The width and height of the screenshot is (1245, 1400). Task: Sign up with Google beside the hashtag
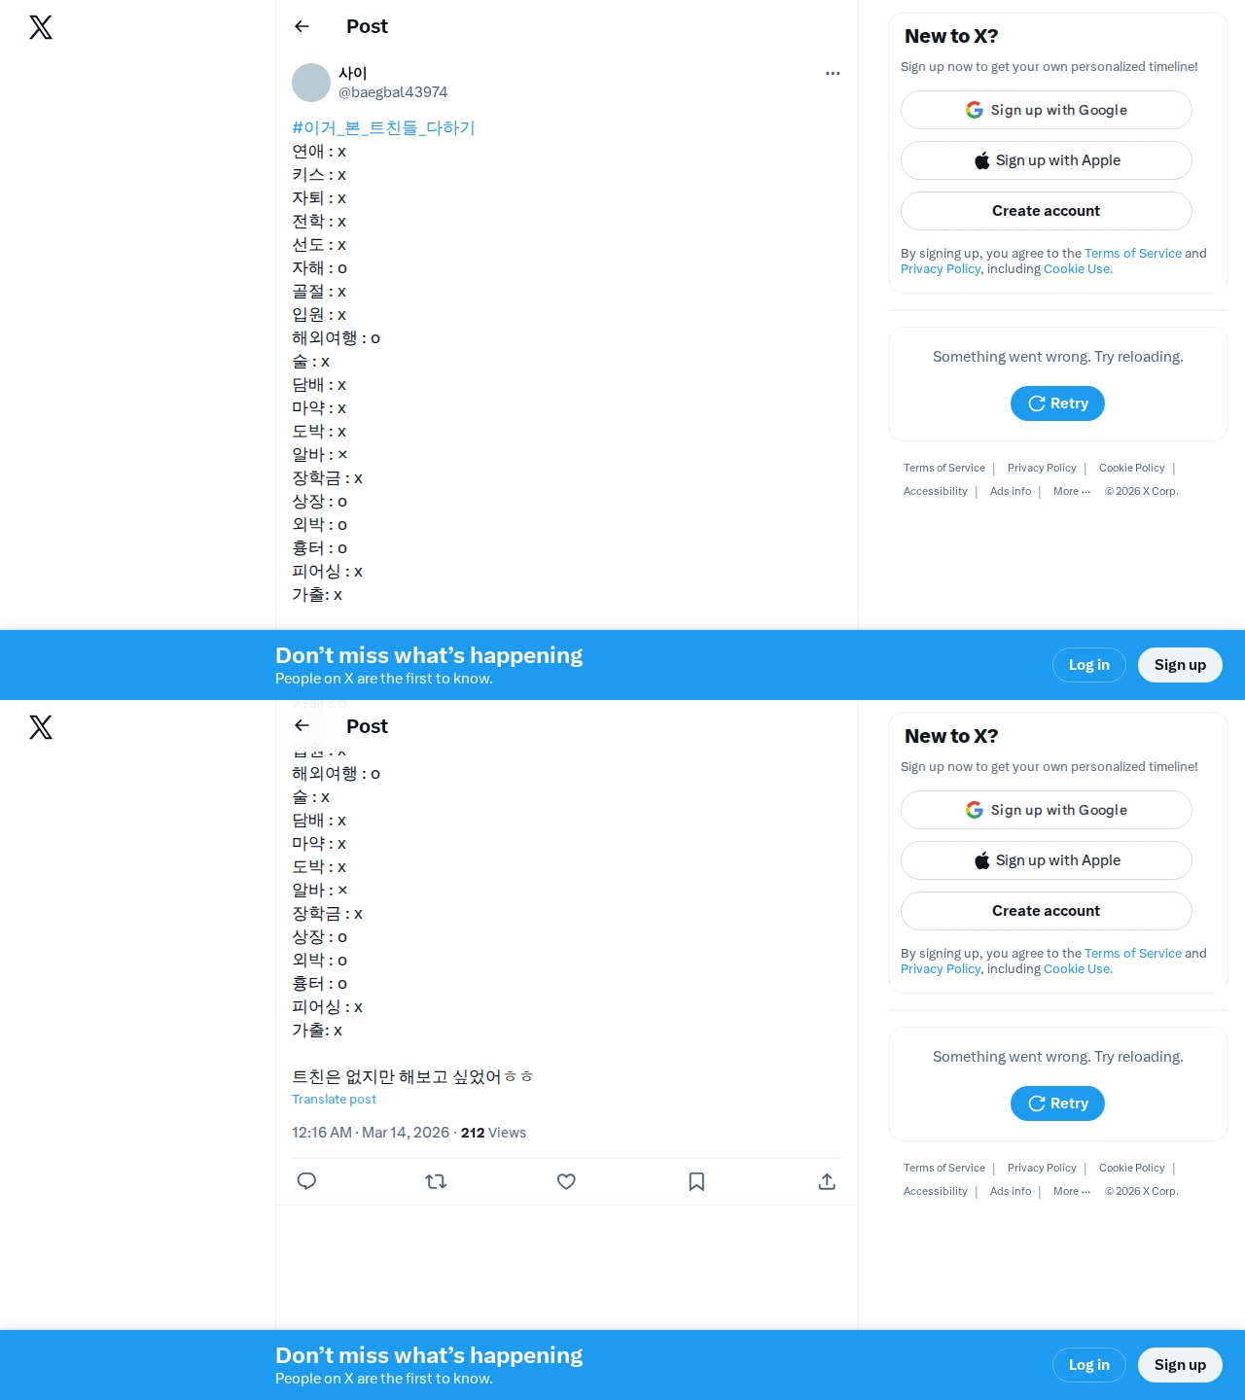click(1047, 110)
